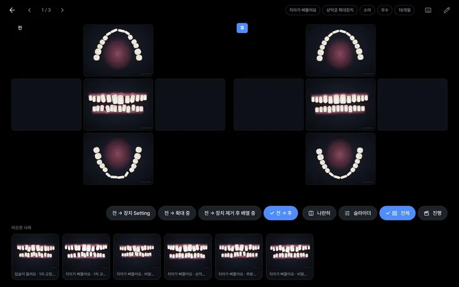Select the 치아가 삐뚤어요 tag chip
459x287 pixels.
pyautogui.click(x=303, y=10)
